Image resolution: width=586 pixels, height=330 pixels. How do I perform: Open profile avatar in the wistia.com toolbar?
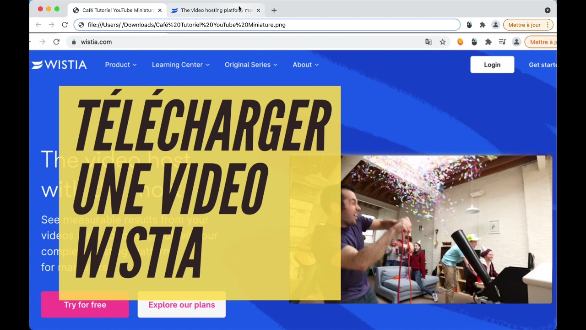tap(516, 42)
